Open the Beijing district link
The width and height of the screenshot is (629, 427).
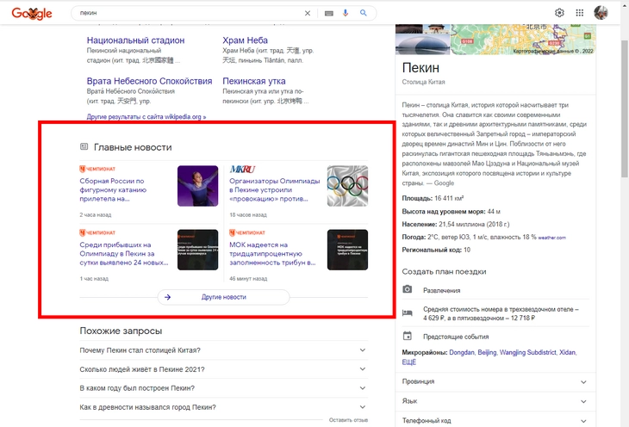pos(487,352)
